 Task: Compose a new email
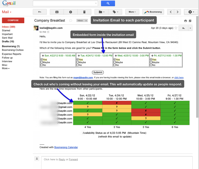pyautogui.click(x=13, y=20)
